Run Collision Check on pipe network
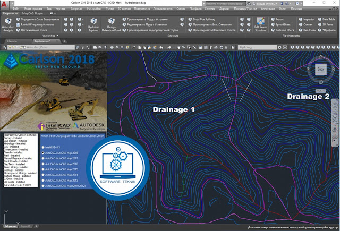The image size is (340, 231). click(x=283, y=30)
